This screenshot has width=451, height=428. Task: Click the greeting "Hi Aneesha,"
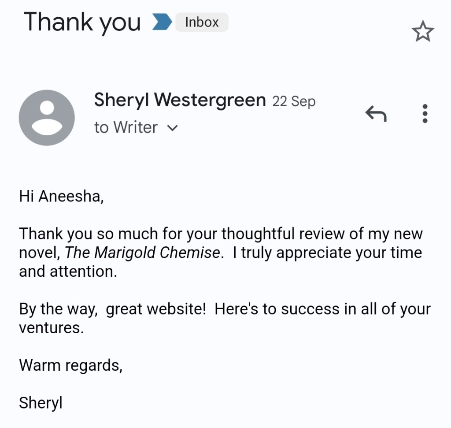(x=61, y=196)
